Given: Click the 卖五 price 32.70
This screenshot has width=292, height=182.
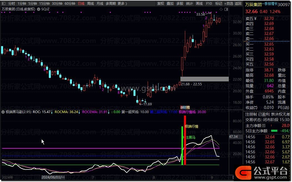Looking at the screenshot, I should [269, 18].
